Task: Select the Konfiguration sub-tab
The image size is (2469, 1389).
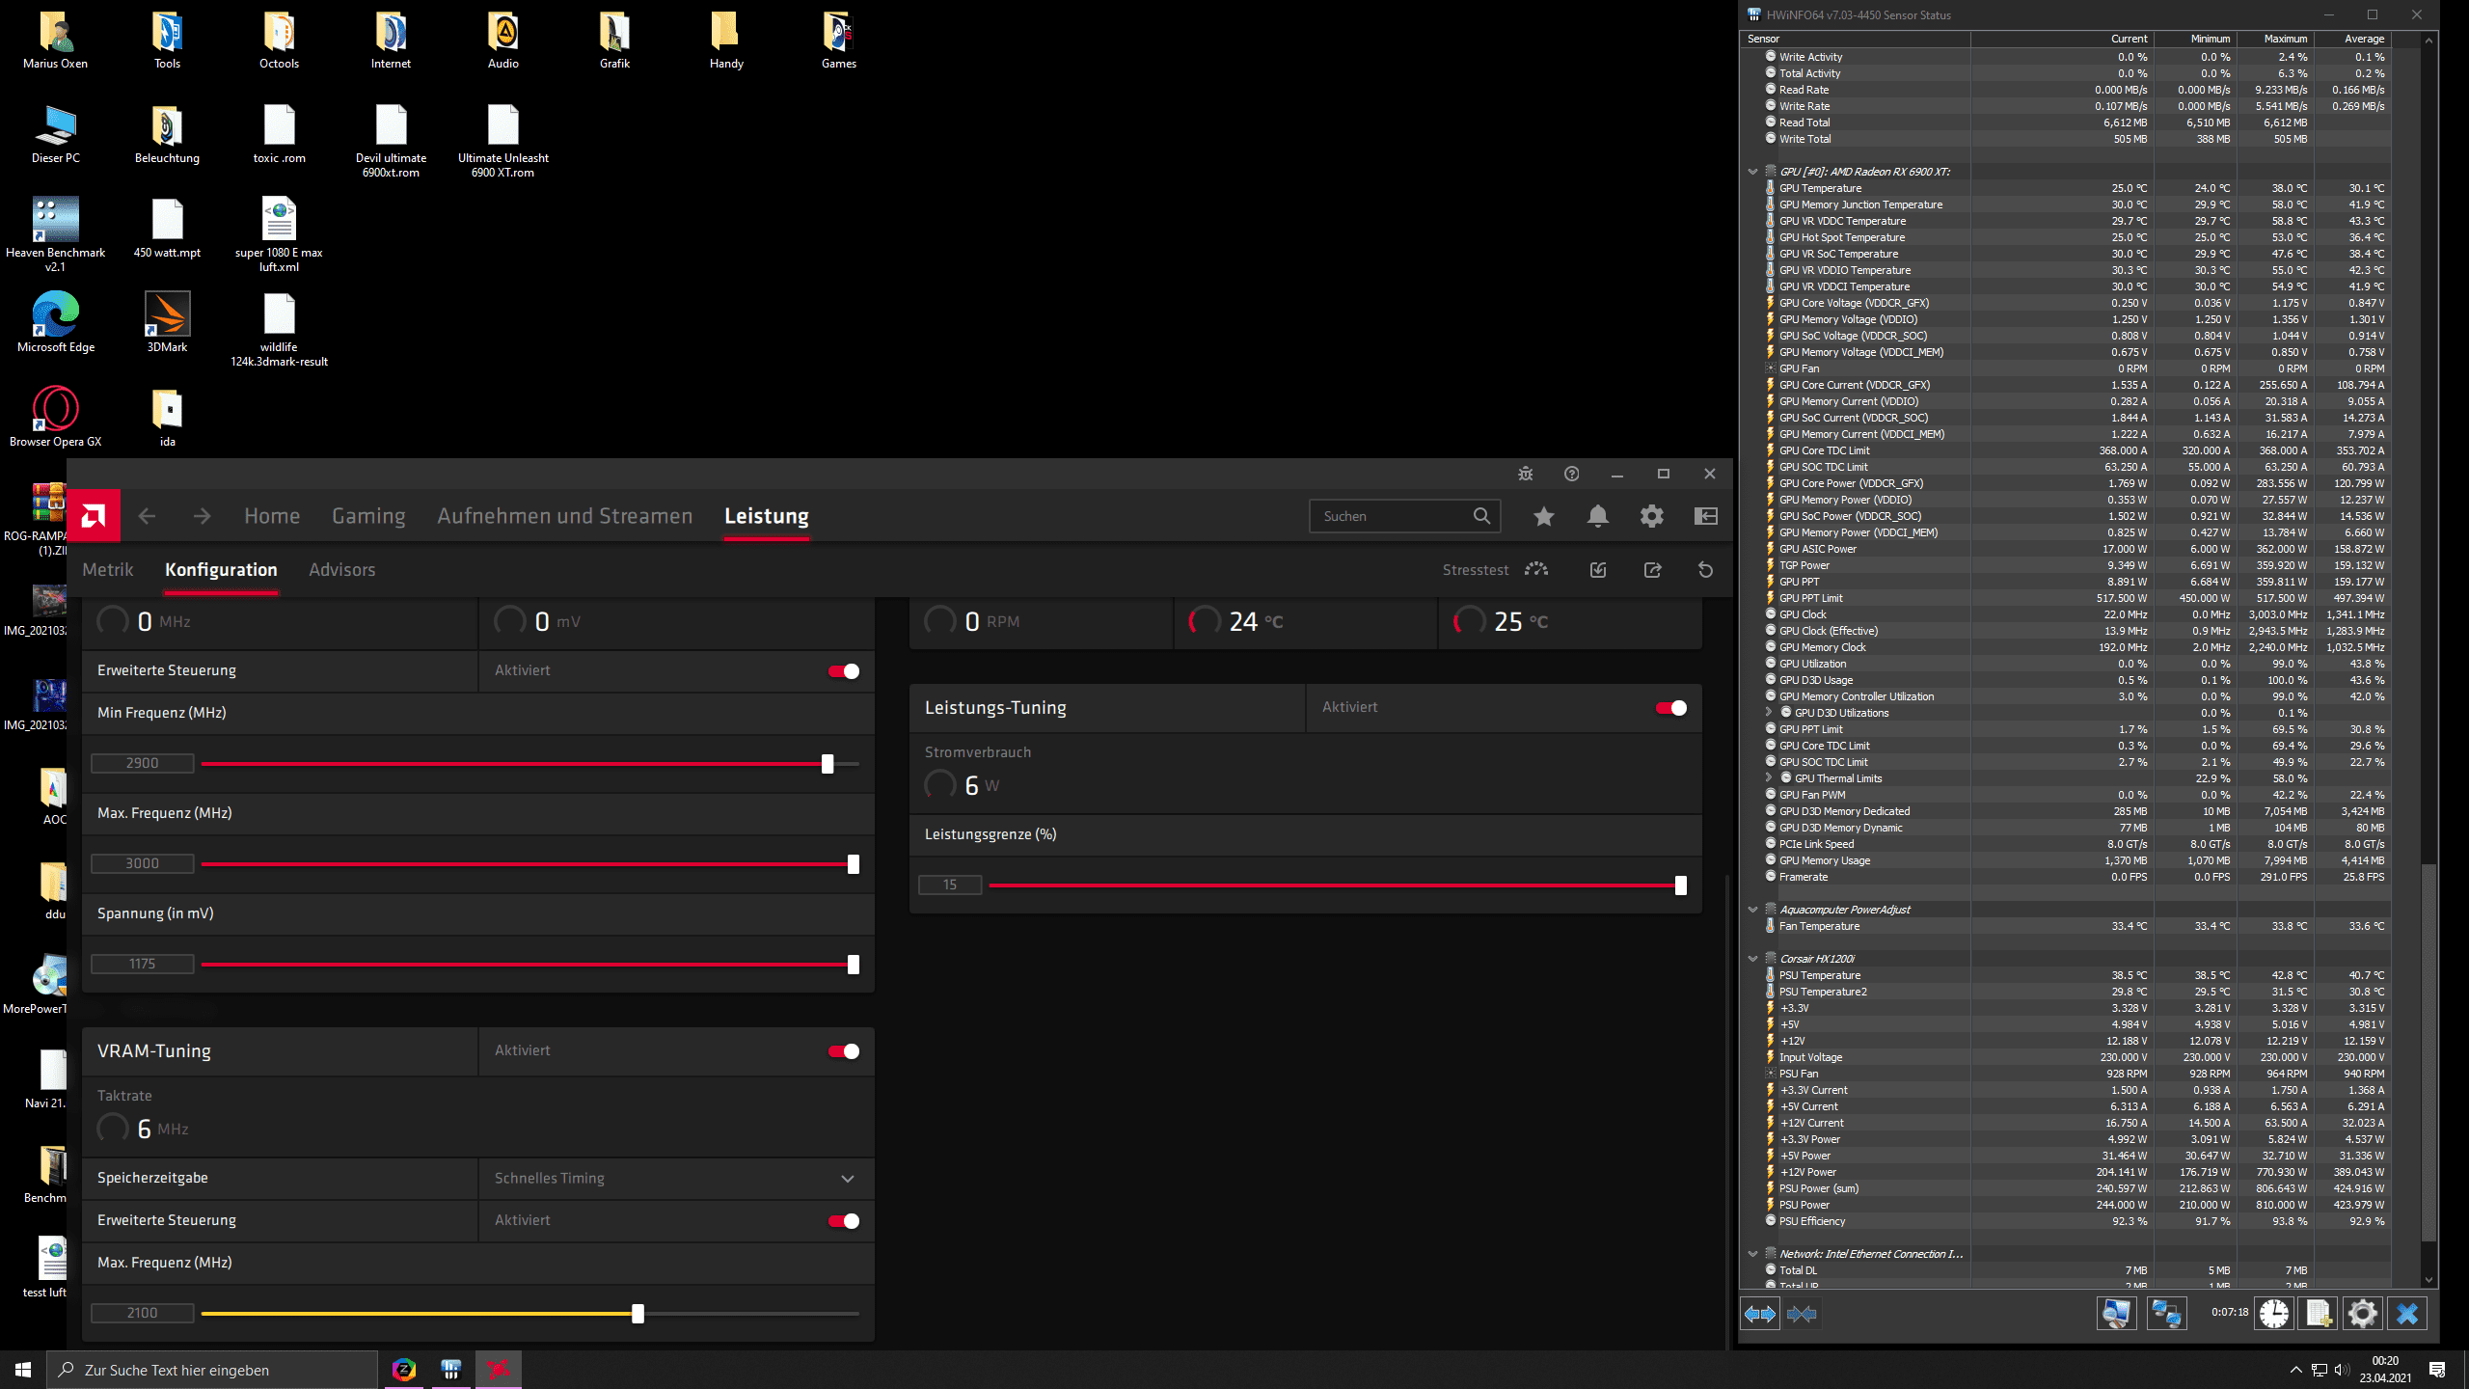Action: point(221,570)
